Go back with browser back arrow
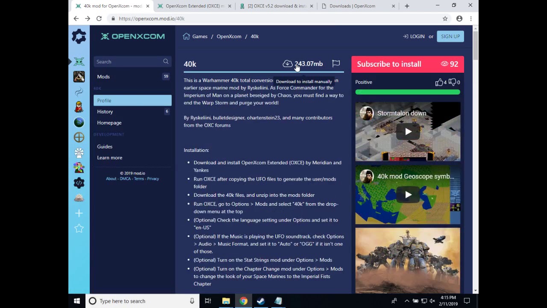 76,18
